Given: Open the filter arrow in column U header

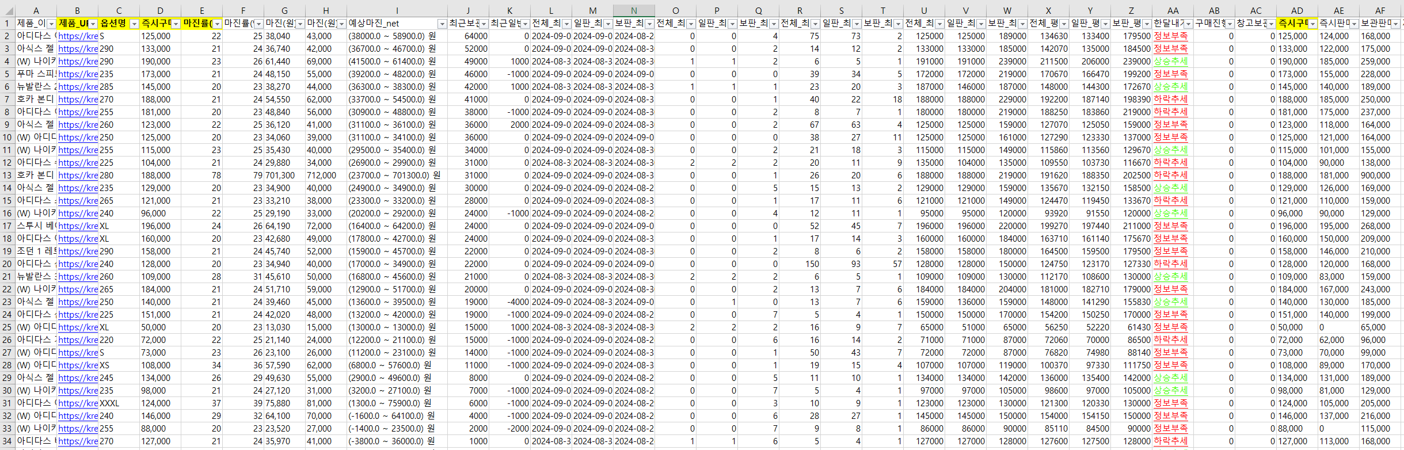Looking at the screenshot, I should [x=939, y=24].
